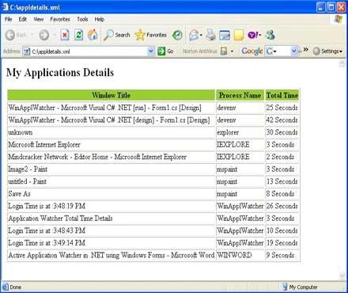The height and width of the screenshot is (293, 348).
Task: Open the Help menu
Action: 100,19
